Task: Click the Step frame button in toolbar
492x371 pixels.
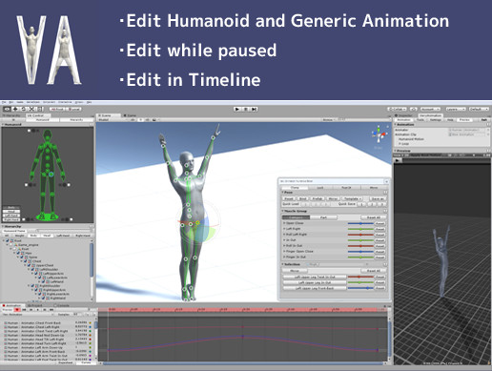Action: tap(254, 109)
